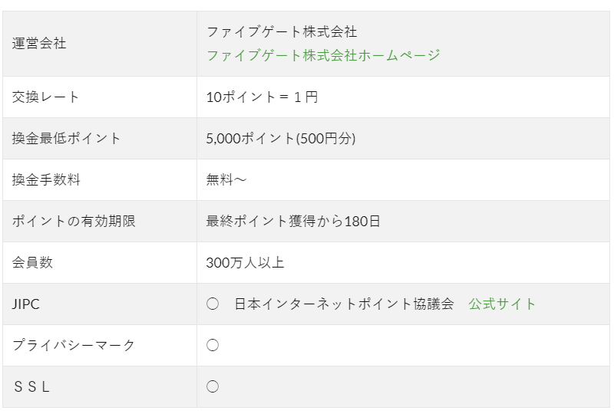Image resolution: width=614 pixels, height=414 pixels.
Task: Click the circle mark in the JIPC row
Action: pyautogui.click(x=213, y=304)
